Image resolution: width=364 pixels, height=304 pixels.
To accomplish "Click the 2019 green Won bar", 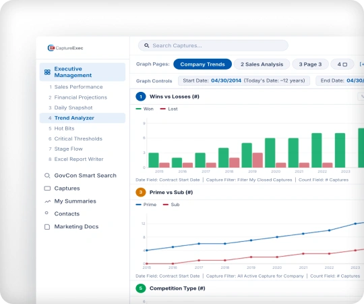I will (247, 155).
